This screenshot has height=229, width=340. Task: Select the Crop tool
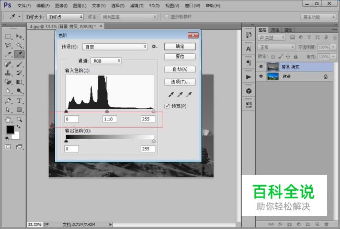point(8,54)
